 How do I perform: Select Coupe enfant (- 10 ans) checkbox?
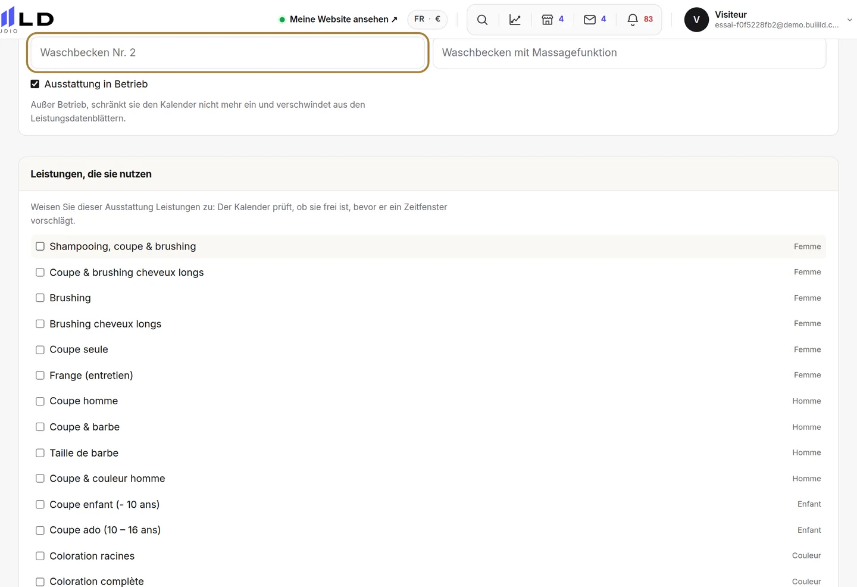coord(40,504)
